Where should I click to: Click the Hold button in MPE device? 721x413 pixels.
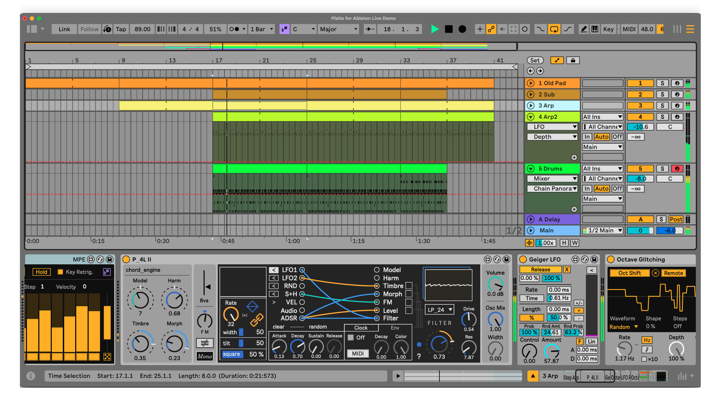(x=41, y=272)
